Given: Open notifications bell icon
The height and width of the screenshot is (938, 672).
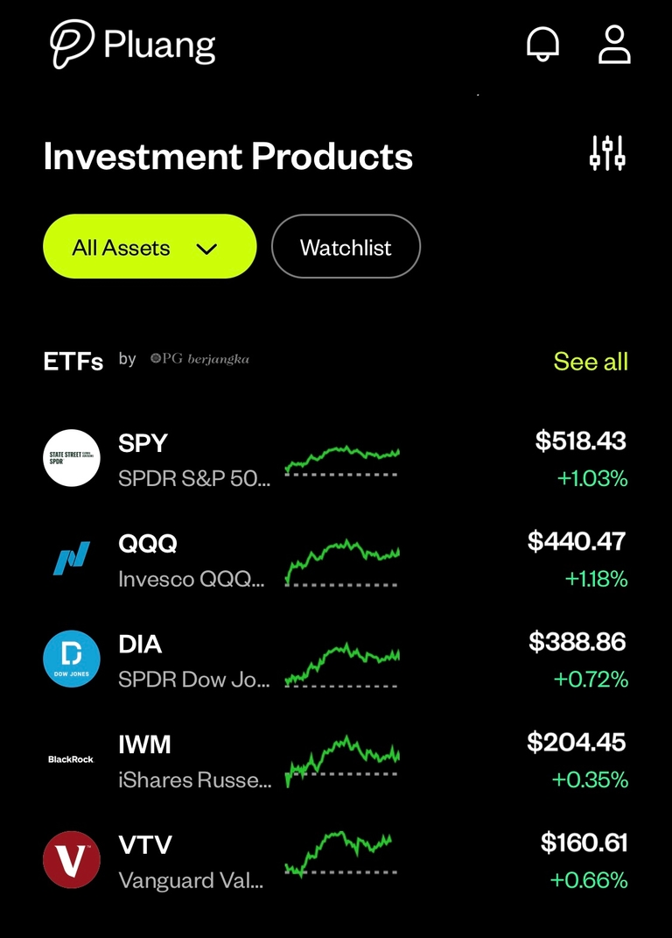Looking at the screenshot, I should coord(542,44).
